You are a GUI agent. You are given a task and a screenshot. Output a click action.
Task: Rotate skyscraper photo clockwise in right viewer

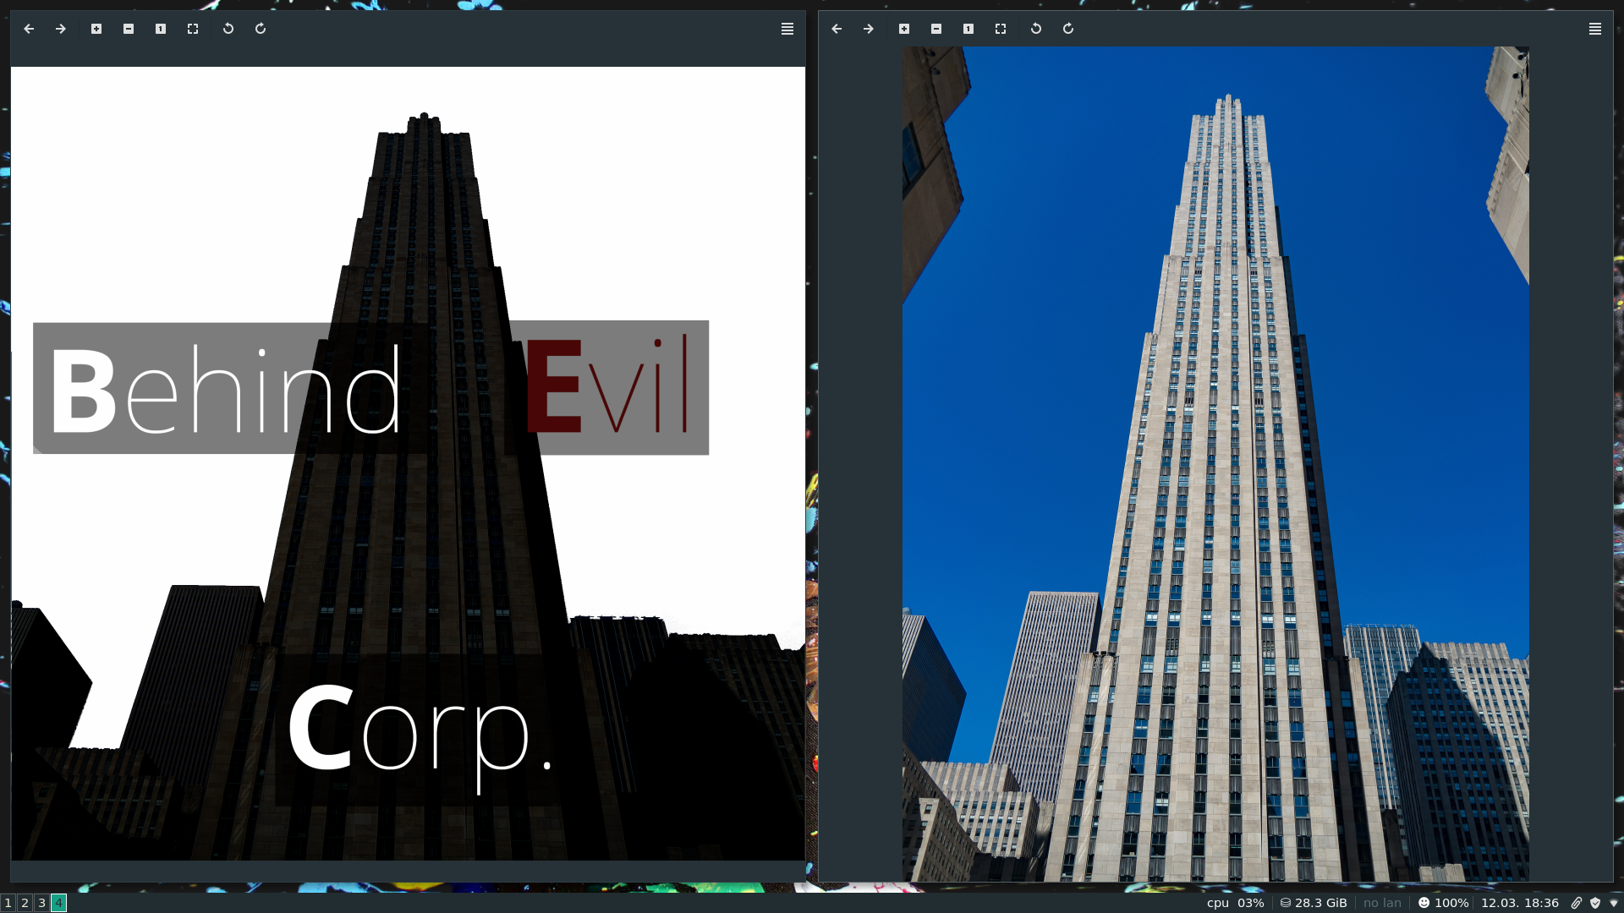click(x=1068, y=29)
